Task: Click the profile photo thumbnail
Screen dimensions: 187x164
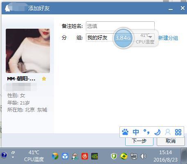Action: pos(28,51)
